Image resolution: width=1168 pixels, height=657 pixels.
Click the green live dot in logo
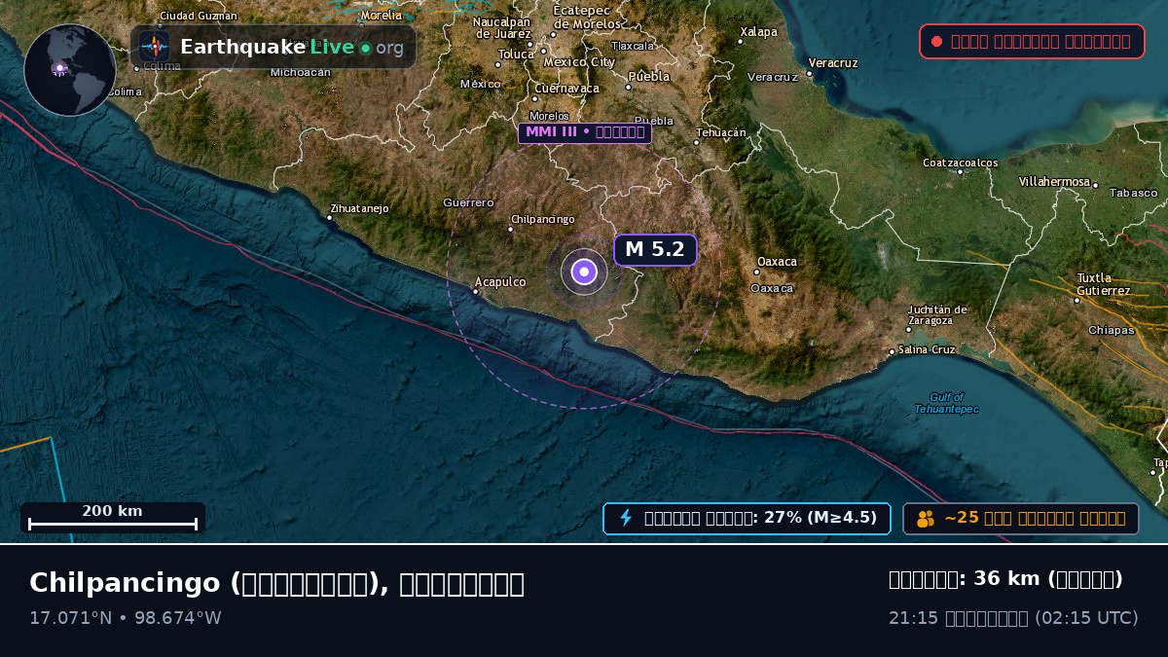365,48
